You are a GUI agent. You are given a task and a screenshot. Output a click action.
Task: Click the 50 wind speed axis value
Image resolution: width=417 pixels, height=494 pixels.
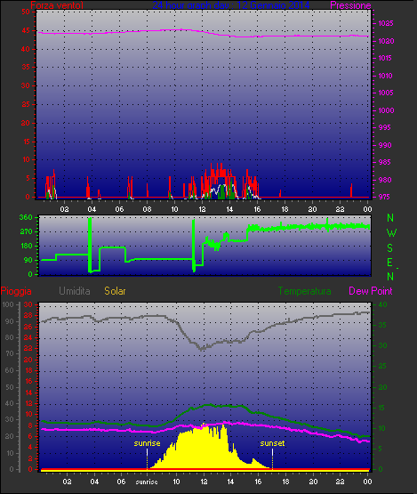pyautogui.click(x=26, y=12)
